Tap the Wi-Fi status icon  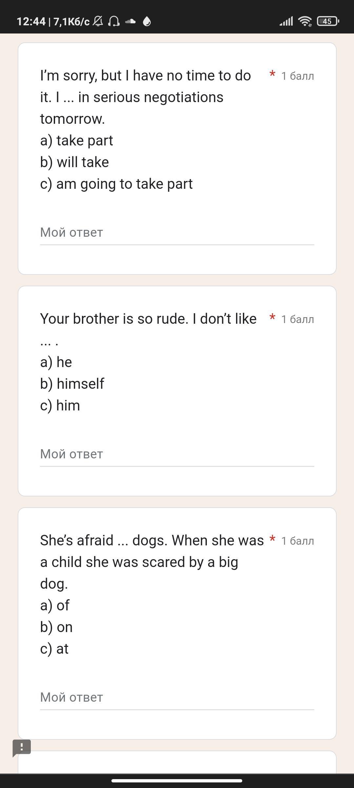point(305,22)
